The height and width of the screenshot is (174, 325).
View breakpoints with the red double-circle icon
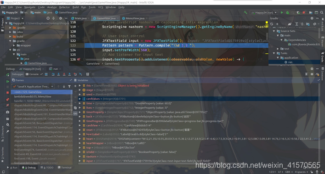(x=8, y=100)
